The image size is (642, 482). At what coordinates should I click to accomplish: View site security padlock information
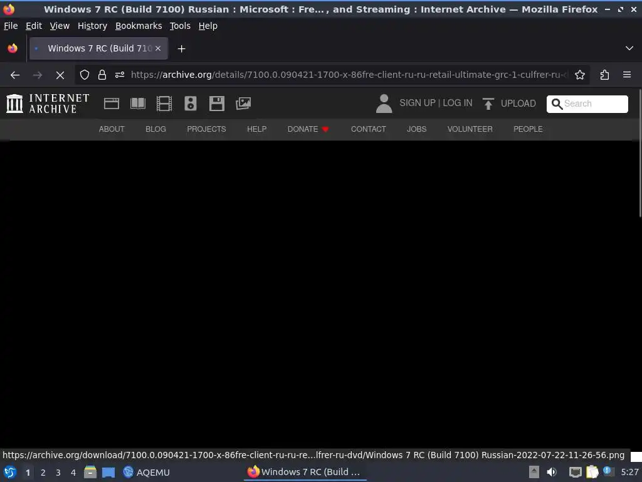(102, 75)
